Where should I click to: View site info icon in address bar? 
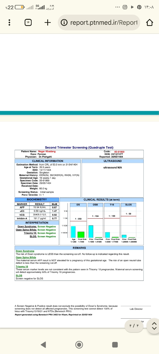pyautogui.click(x=64, y=23)
